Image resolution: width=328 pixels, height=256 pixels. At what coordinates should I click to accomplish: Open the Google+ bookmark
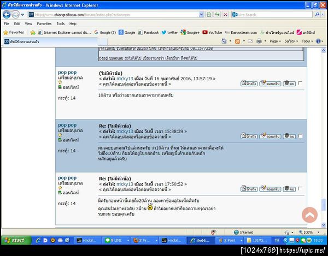click(x=190, y=32)
